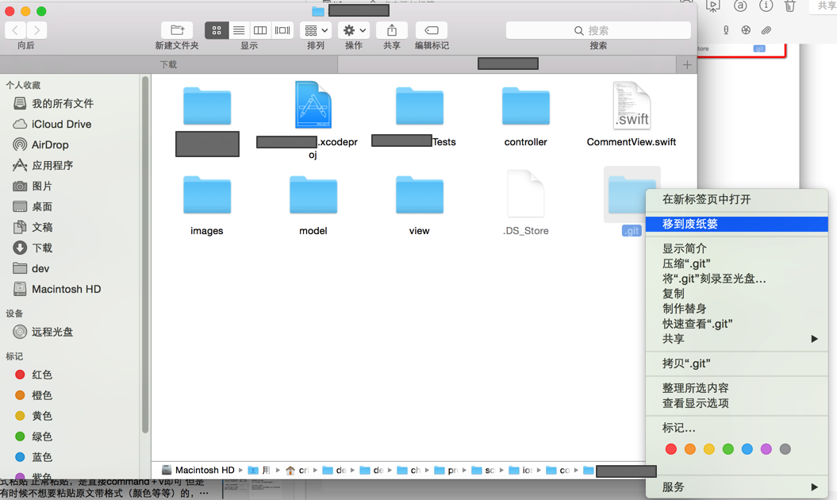Image resolution: width=837 pixels, height=500 pixels.
Task: Select the Tests folder
Action: pyautogui.click(x=419, y=106)
